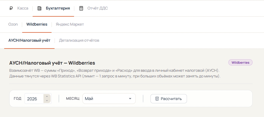Screen dimensions: 264x117
Task: Select the Wildberries marketplace tab
Action: click(37, 24)
